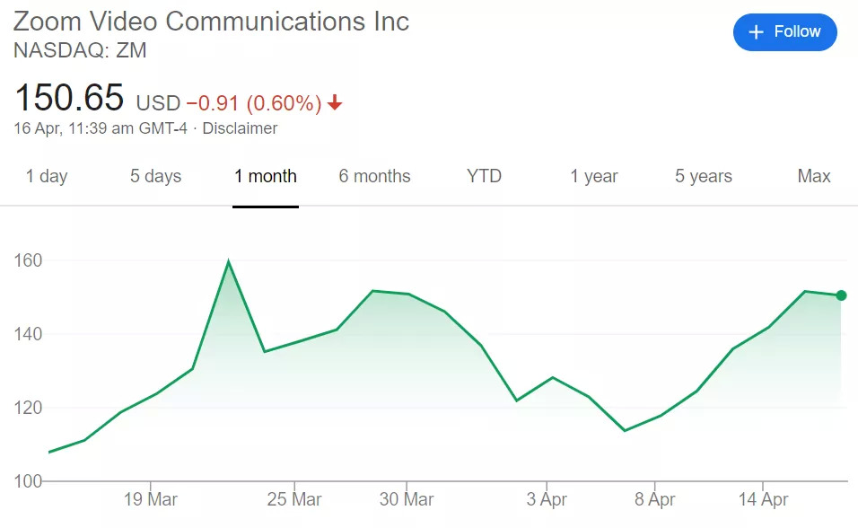Select the 1 month tab
Screen dimensions: 858x528
tap(266, 177)
